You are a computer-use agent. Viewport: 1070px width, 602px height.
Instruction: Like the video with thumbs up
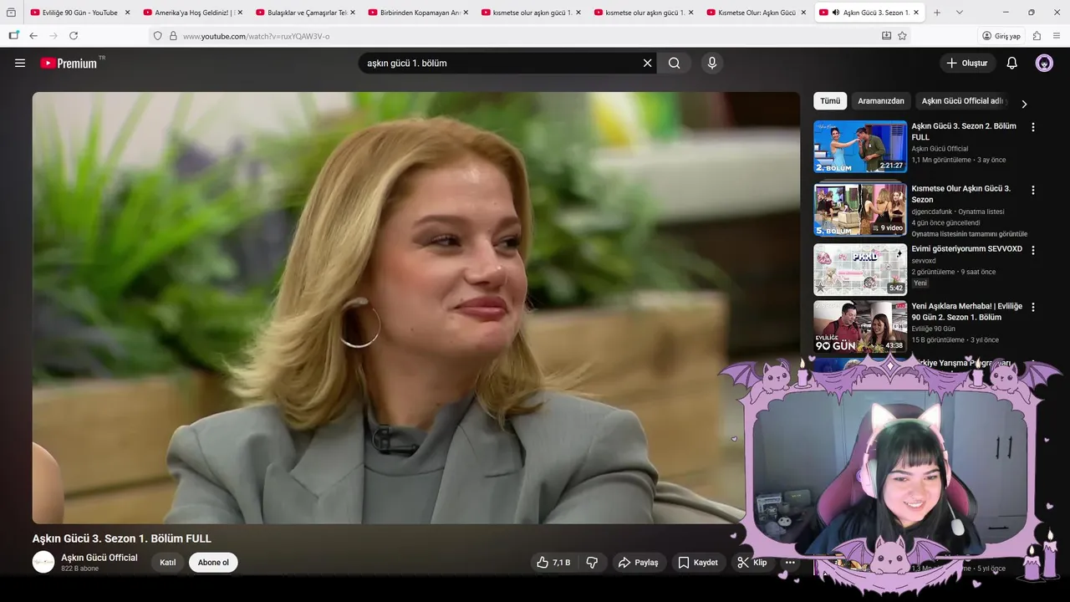click(553, 563)
